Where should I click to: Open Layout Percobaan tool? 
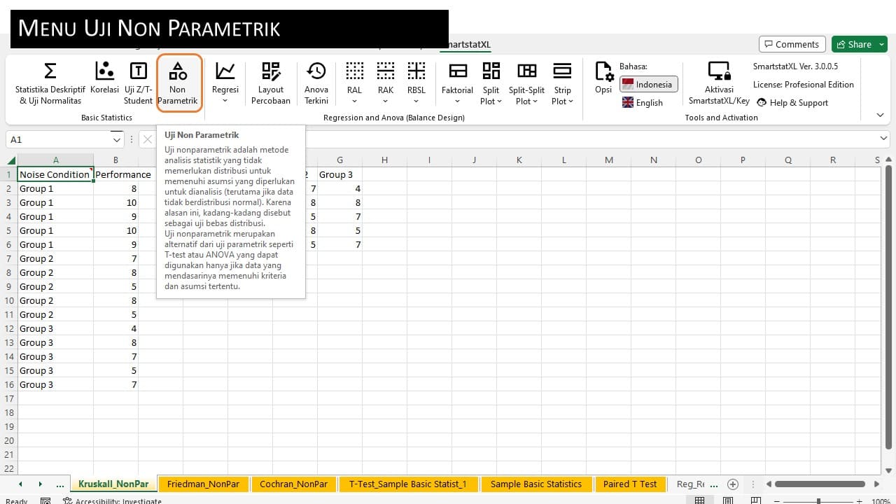click(270, 83)
